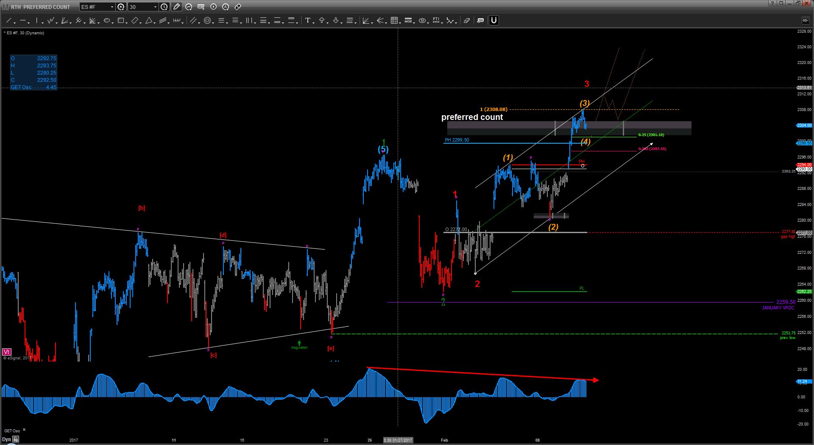The image size is (814, 445).
Task: Open the interval clock settings
Action: point(164,7)
